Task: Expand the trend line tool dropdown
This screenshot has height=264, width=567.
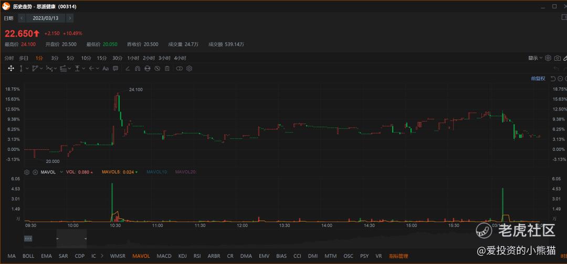Action: (x=41, y=69)
